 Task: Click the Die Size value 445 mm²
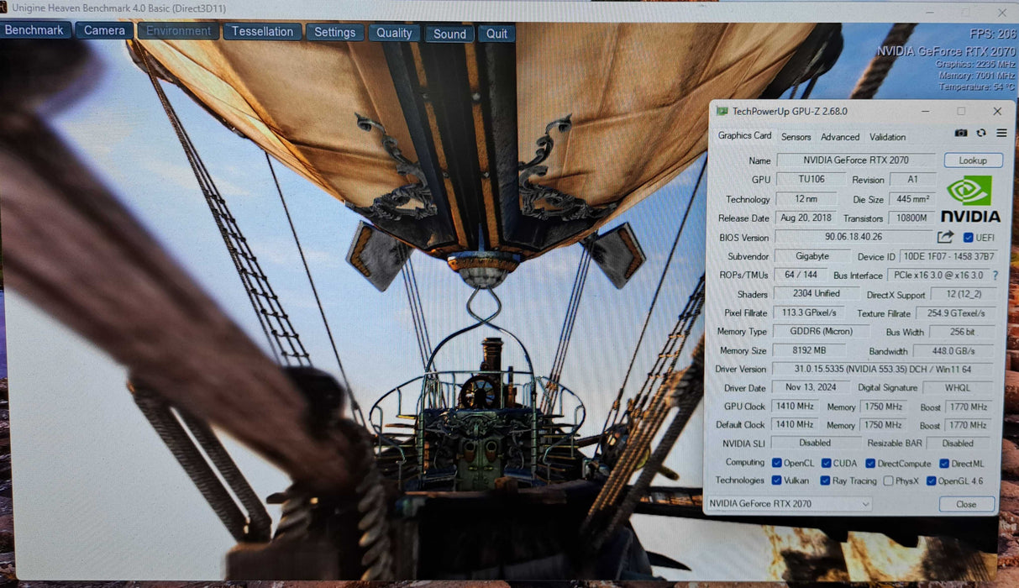click(x=912, y=199)
